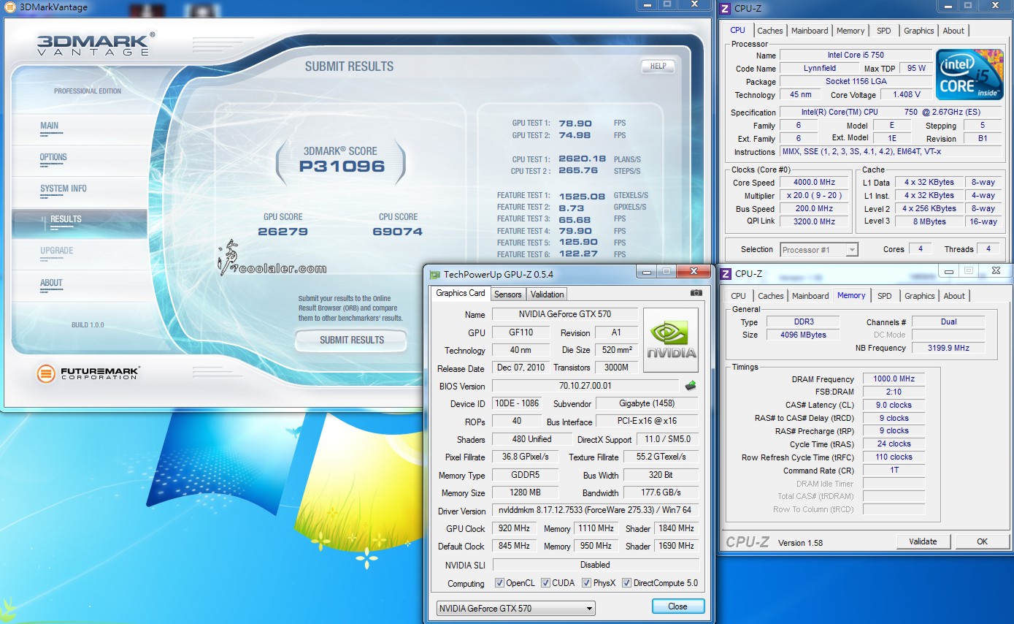Click the CPU-Z title bar icon in top window
The image size is (1014, 624).
coord(725,9)
